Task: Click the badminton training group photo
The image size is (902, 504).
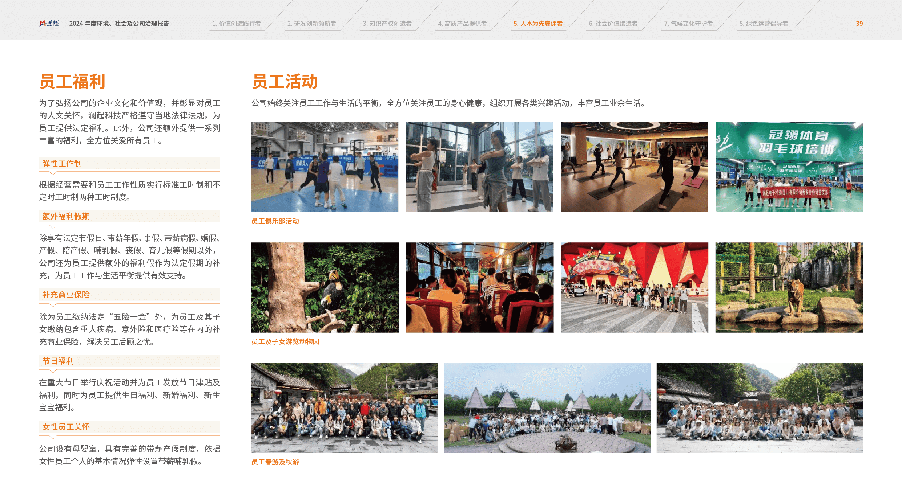Action: tap(789, 167)
